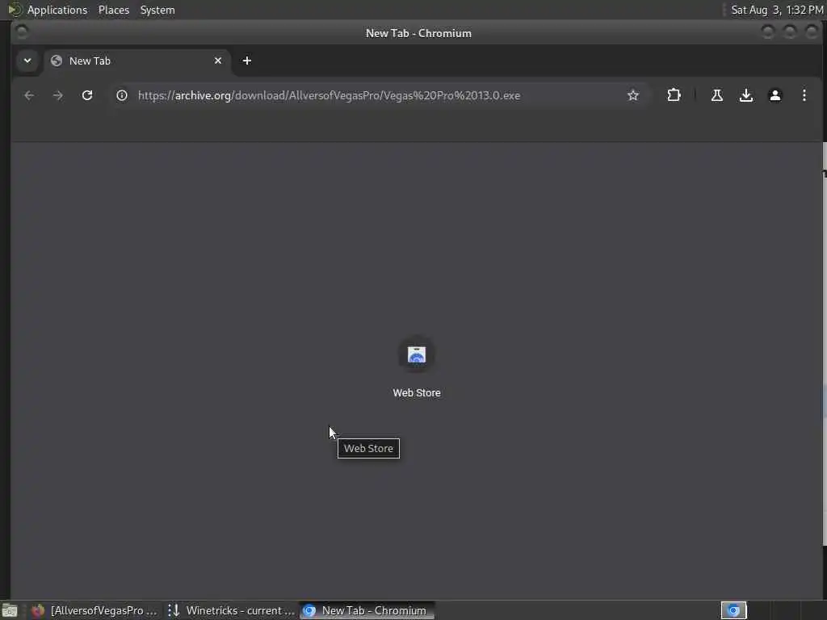Viewport: 827px width, 620px height.
Task: Open a new tab with plus button
Action: coord(247,61)
